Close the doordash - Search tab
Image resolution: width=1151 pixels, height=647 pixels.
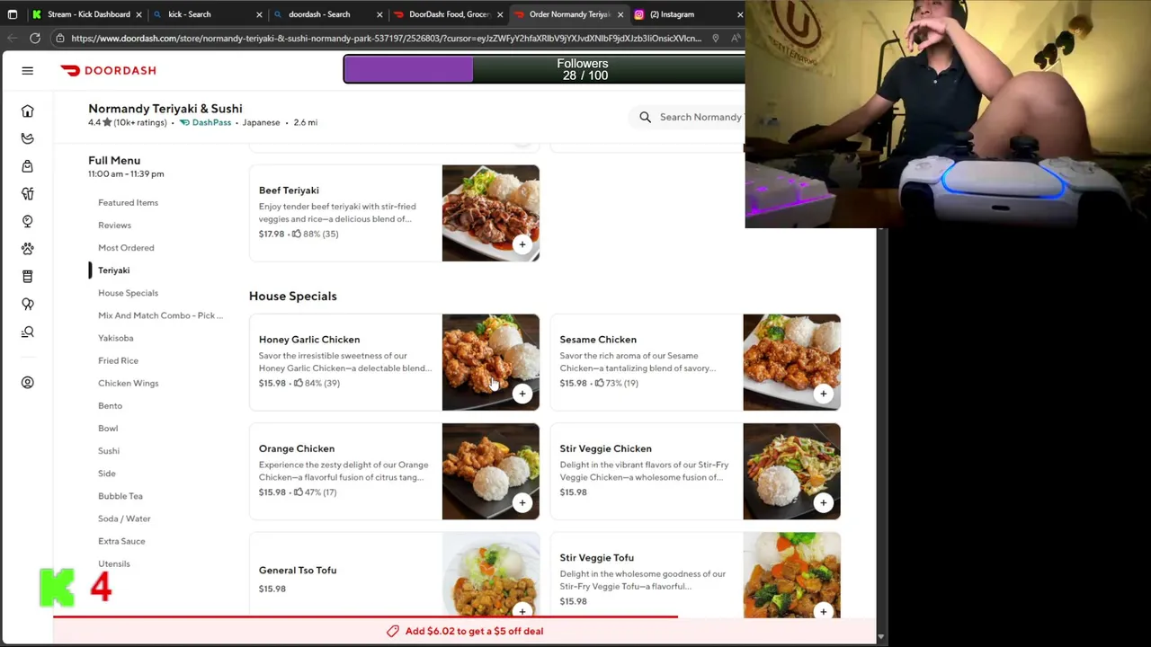(x=379, y=14)
